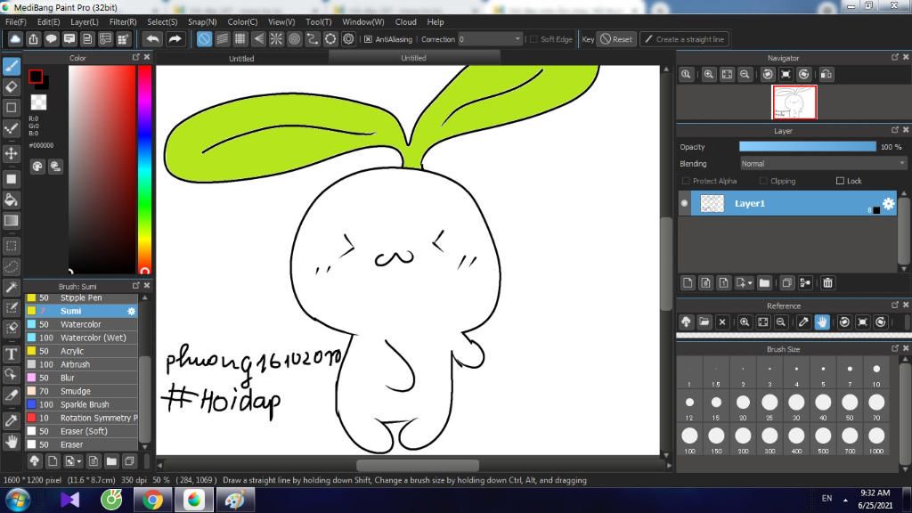Viewport: 912px width, 513px height.
Task: Click the Reset snap button
Action: pos(616,39)
